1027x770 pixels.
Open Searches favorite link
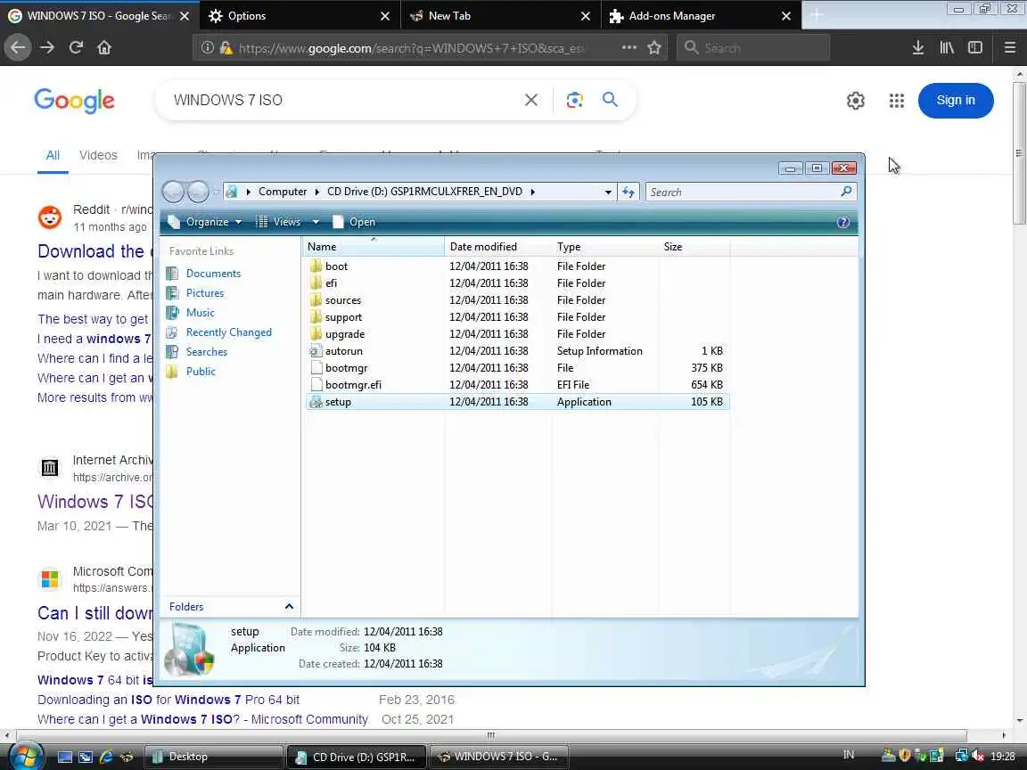coord(206,352)
